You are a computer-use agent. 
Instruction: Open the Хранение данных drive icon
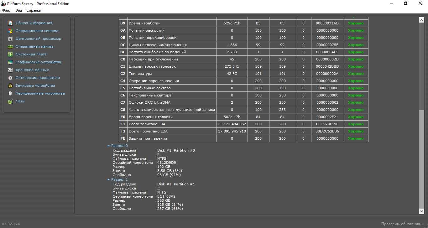(x=10, y=70)
